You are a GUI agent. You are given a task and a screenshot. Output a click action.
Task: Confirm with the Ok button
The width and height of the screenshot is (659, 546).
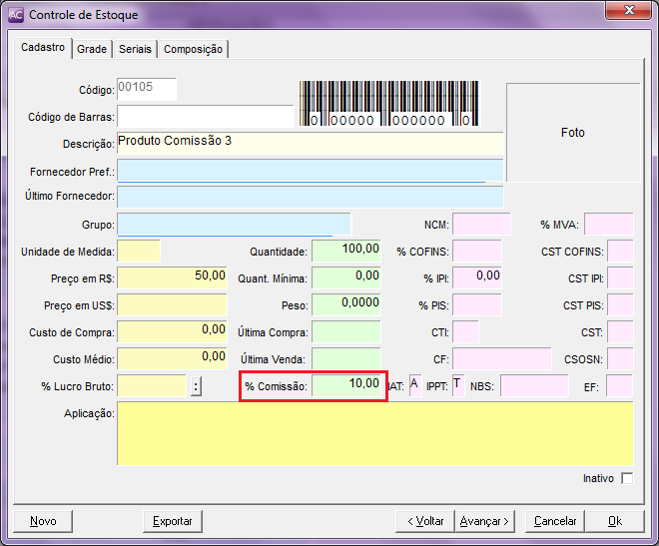point(614,521)
